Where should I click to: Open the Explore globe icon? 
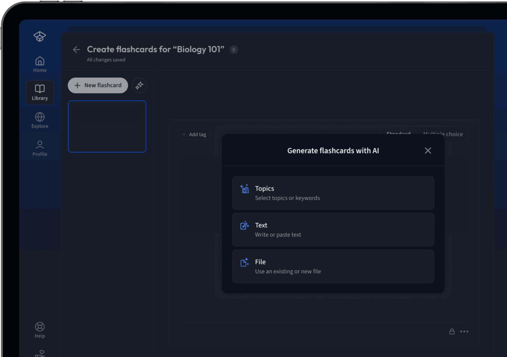[x=40, y=120]
